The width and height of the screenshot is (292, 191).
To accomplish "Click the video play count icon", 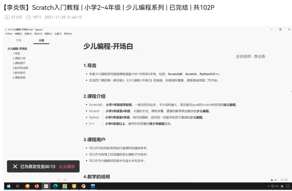I will (x=7, y=17).
